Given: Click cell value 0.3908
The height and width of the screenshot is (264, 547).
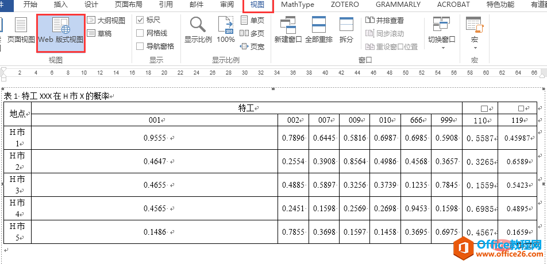Looking at the screenshot, I should (x=324, y=162).
